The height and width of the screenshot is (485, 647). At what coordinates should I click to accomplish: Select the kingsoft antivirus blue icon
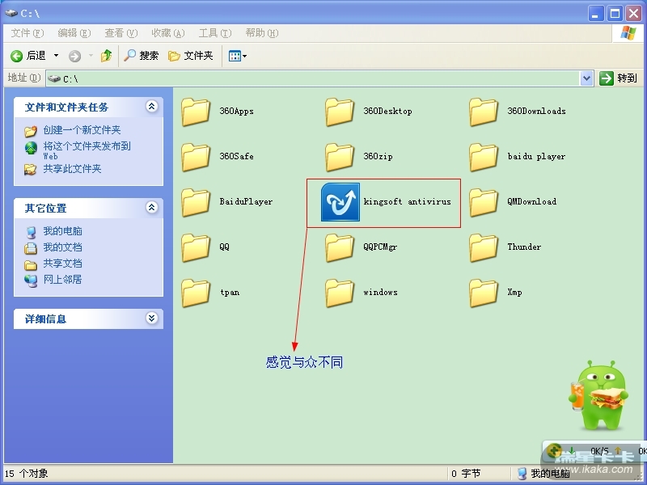340,202
